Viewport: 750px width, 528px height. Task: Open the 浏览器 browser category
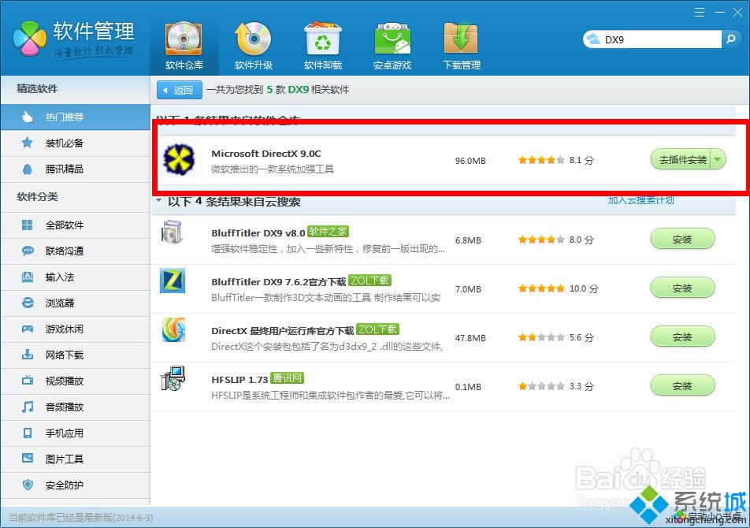(x=75, y=303)
